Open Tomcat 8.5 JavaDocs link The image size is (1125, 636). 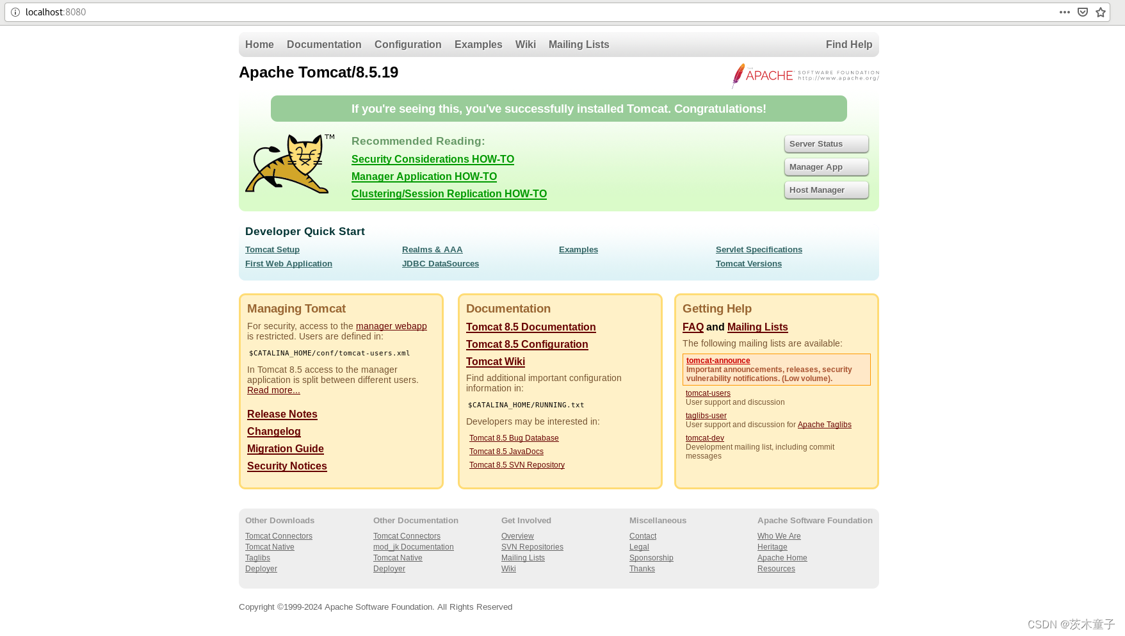coord(506,452)
